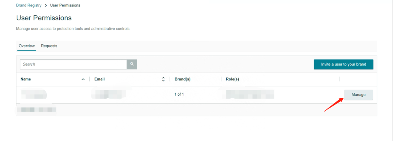Click the Role(s) column header
Viewport: 393px width, 141px height.
tap(232, 79)
